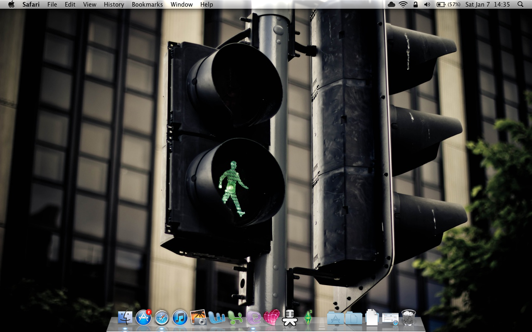Image resolution: width=532 pixels, height=332 pixels.
Task: Open the File menu
Action: (52, 5)
